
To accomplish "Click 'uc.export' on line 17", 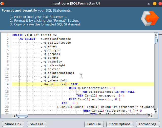I will click(107, 95).
